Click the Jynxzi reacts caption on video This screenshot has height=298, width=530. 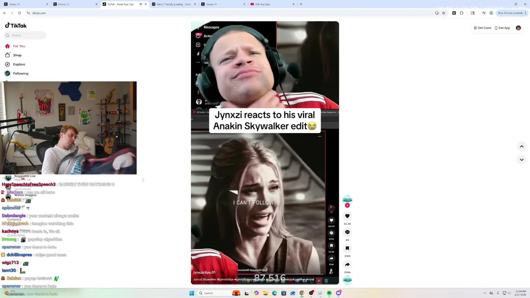(x=265, y=120)
